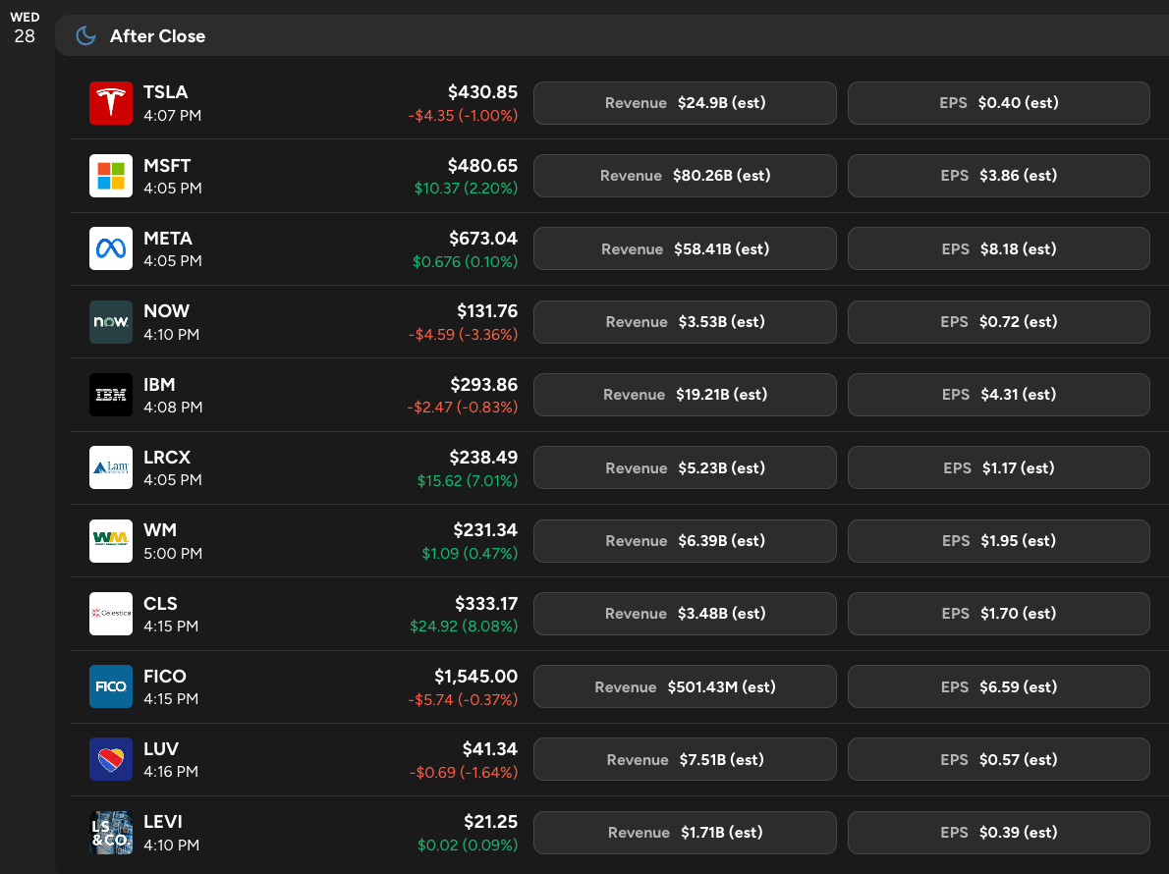The width and height of the screenshot is (1169, 874).
Task: Open MSFT EPS $3.86 estimate button
Action: coord(998,176)
